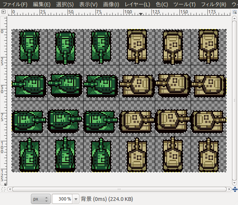Click the vertical scrollbar up arrow
This screenshot has width=238, height=205.
click(235, 18)
